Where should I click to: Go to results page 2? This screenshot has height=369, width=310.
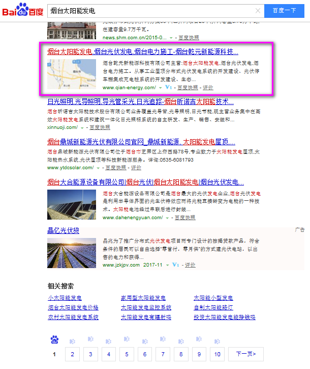click(72, 354)
